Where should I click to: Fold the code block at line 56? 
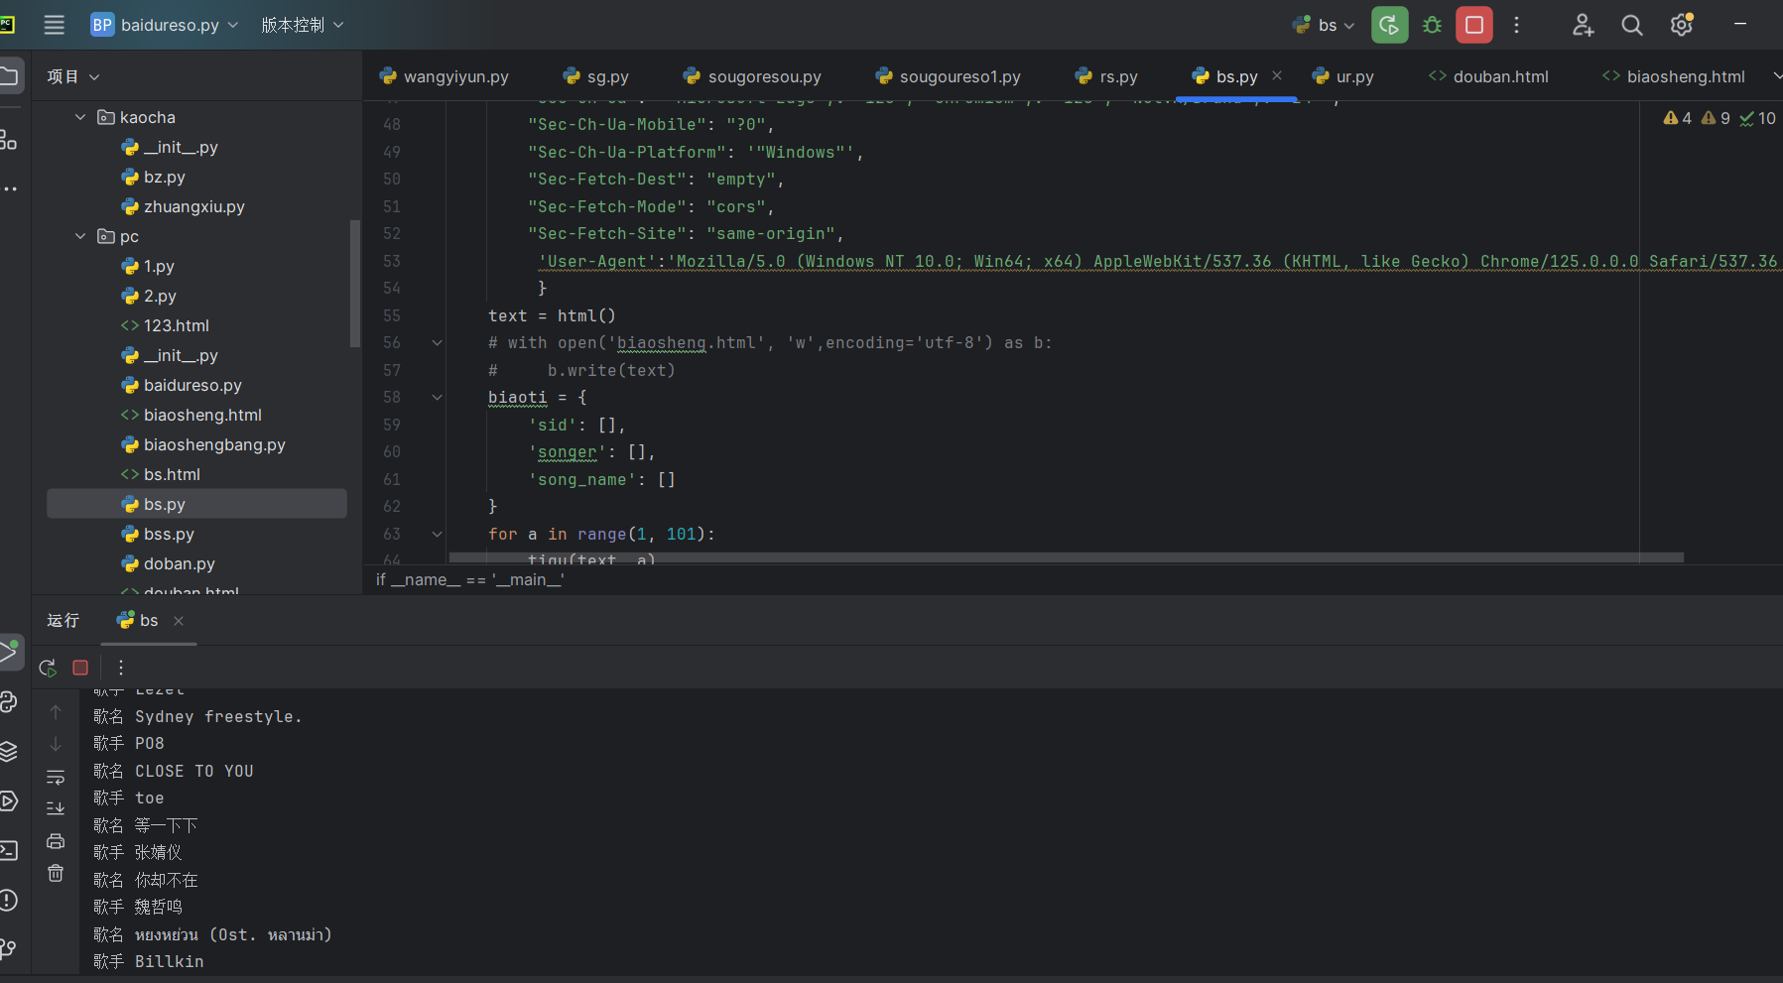pos(437,343)
